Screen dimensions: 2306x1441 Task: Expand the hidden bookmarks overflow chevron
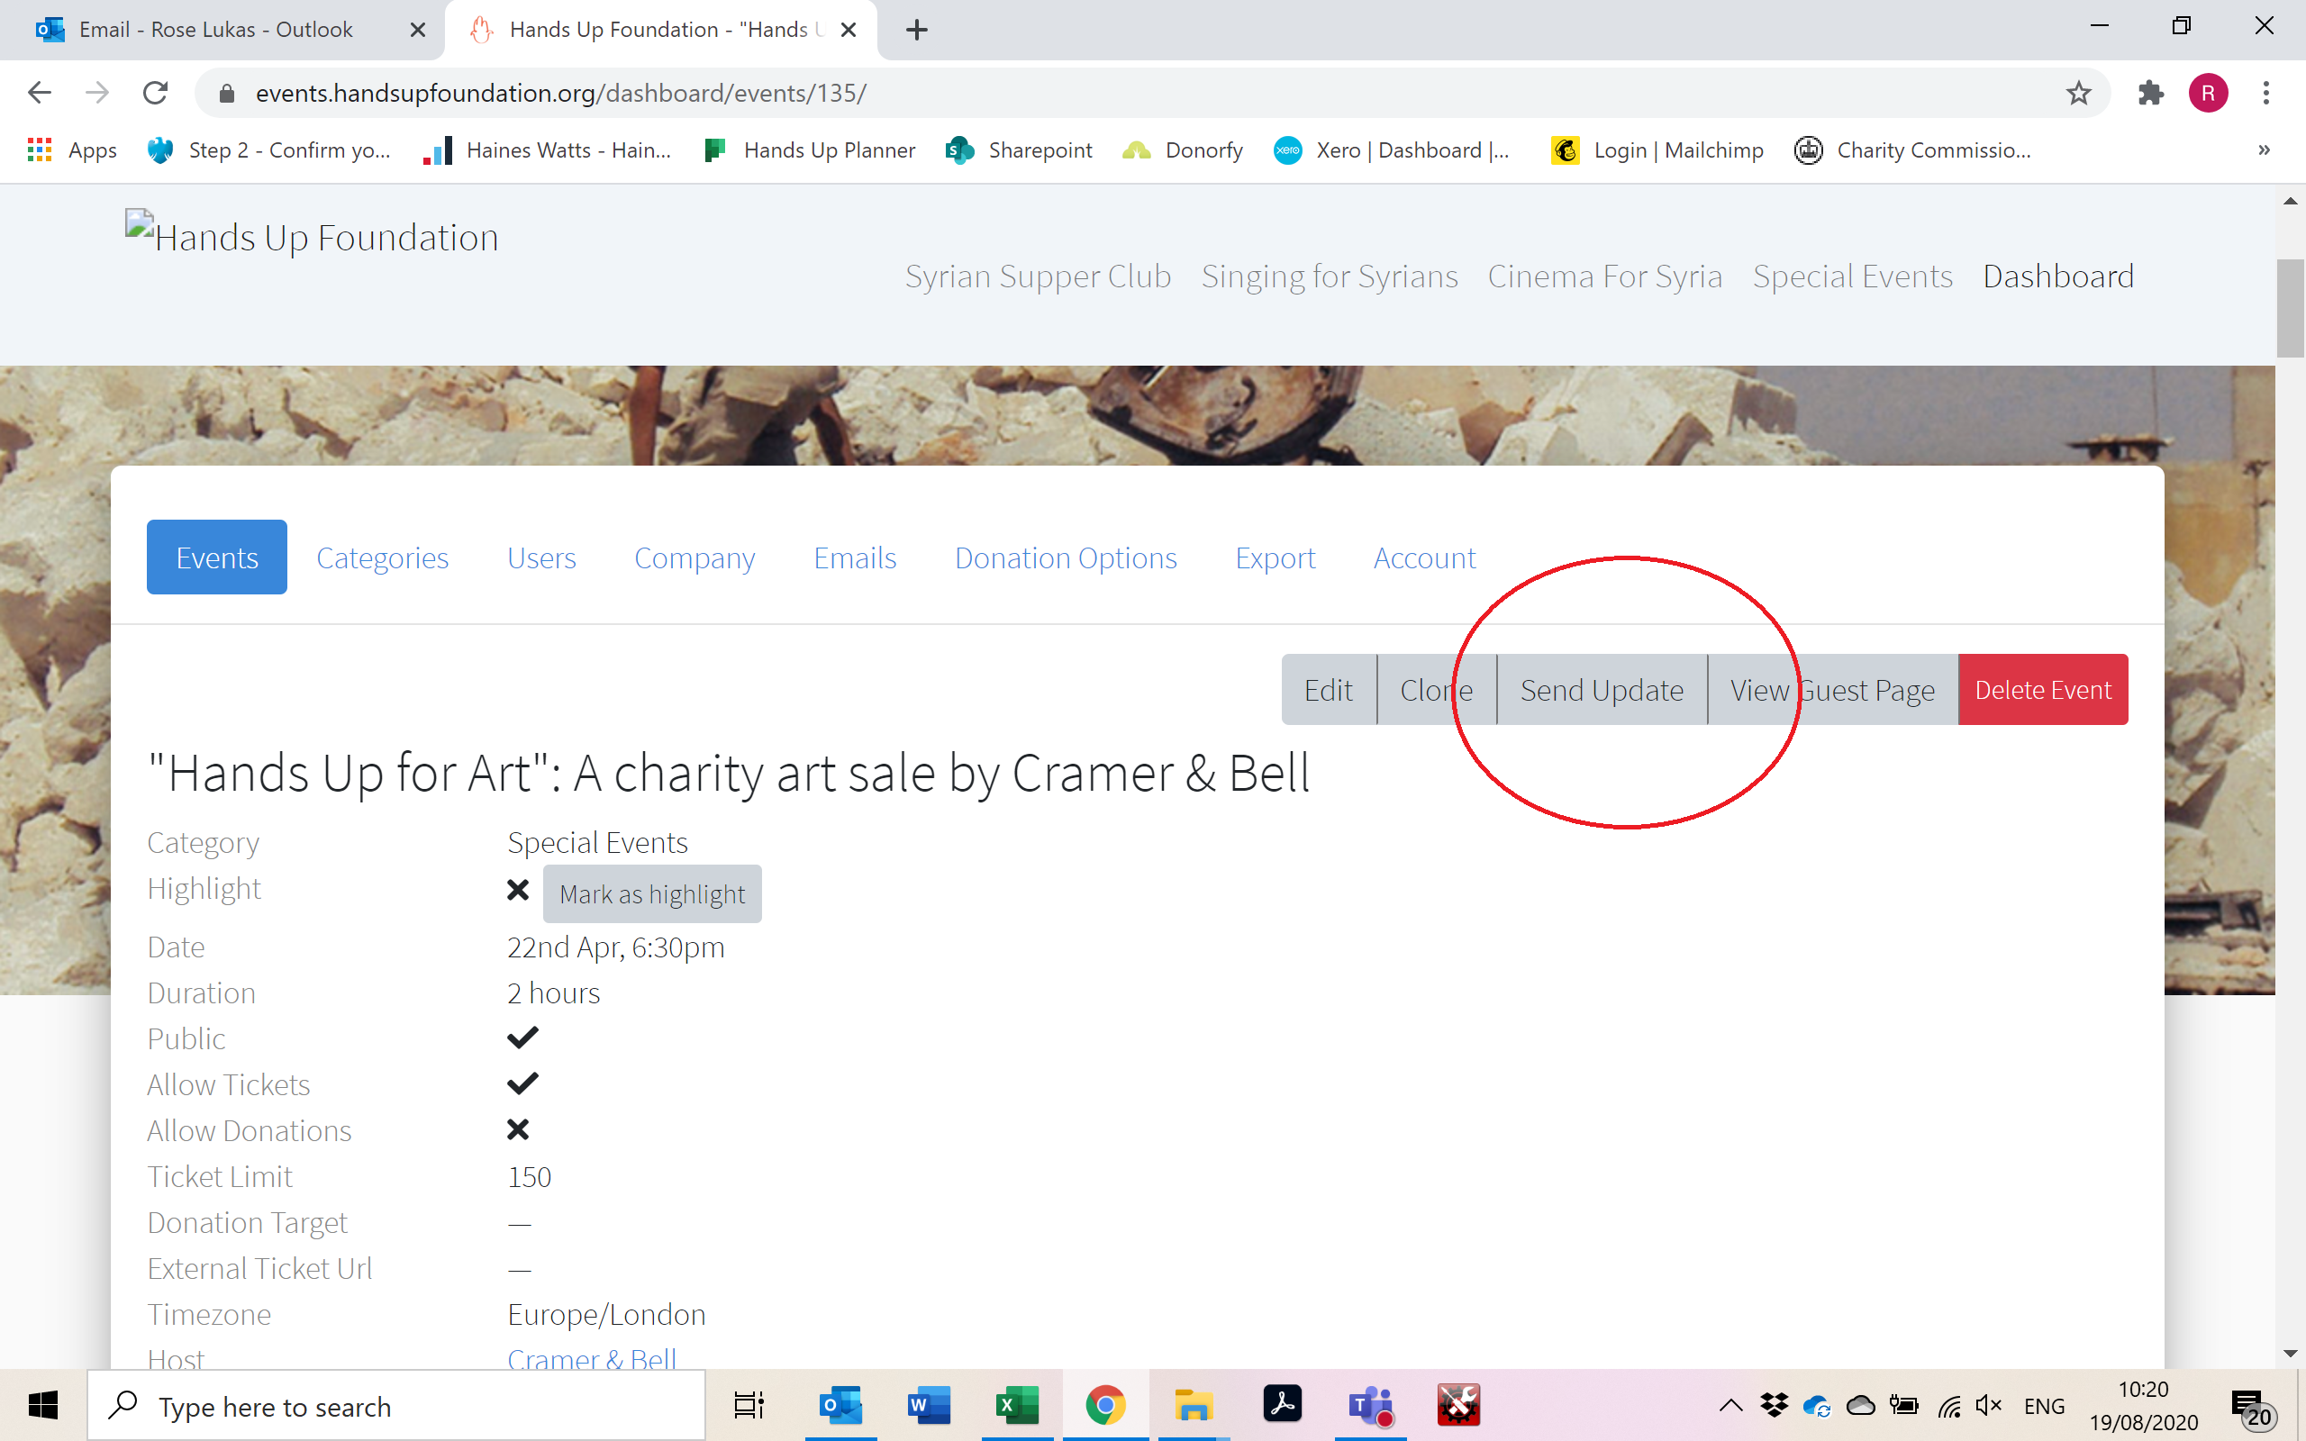coord(2264,150)
